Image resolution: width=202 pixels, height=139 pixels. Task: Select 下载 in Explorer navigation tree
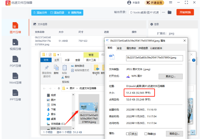click(51, 109)
